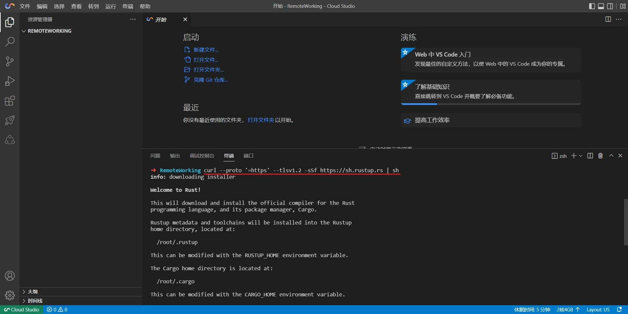Create a new terminal with the plus icon
The width and height of the screenshot is (628, 314).
click(x=574, y=156)
